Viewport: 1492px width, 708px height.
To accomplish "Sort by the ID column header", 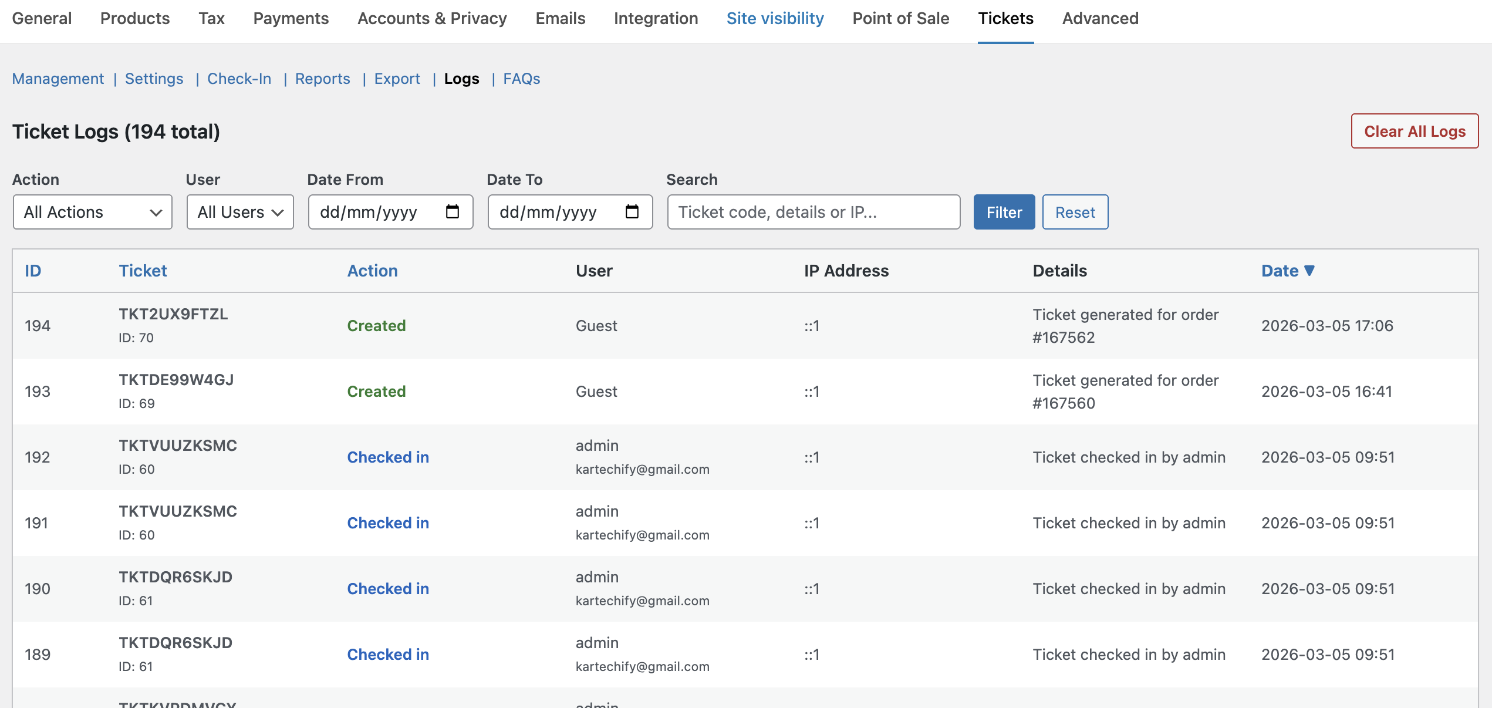I will click(x=33, y=271).
